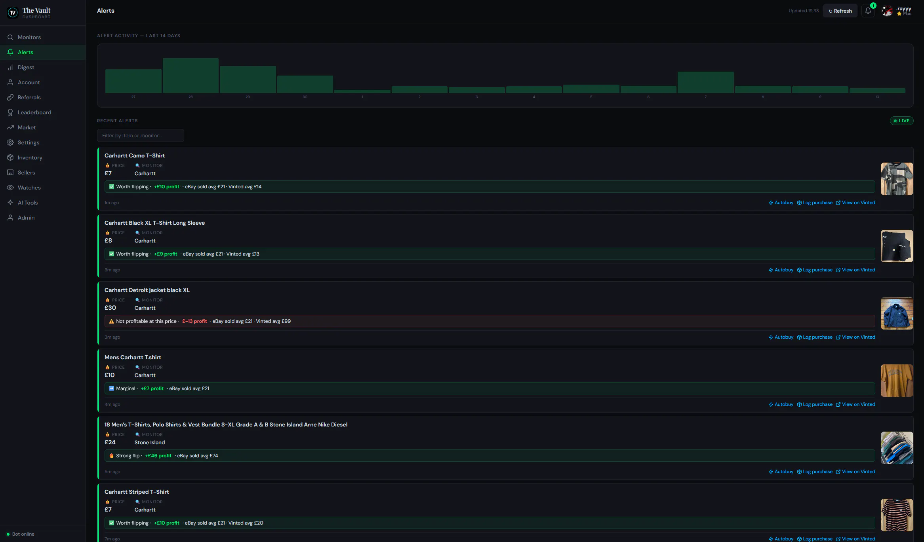Navigate to Watches
This screenshot has height=542, width=924.
click(x=43, y=188)
